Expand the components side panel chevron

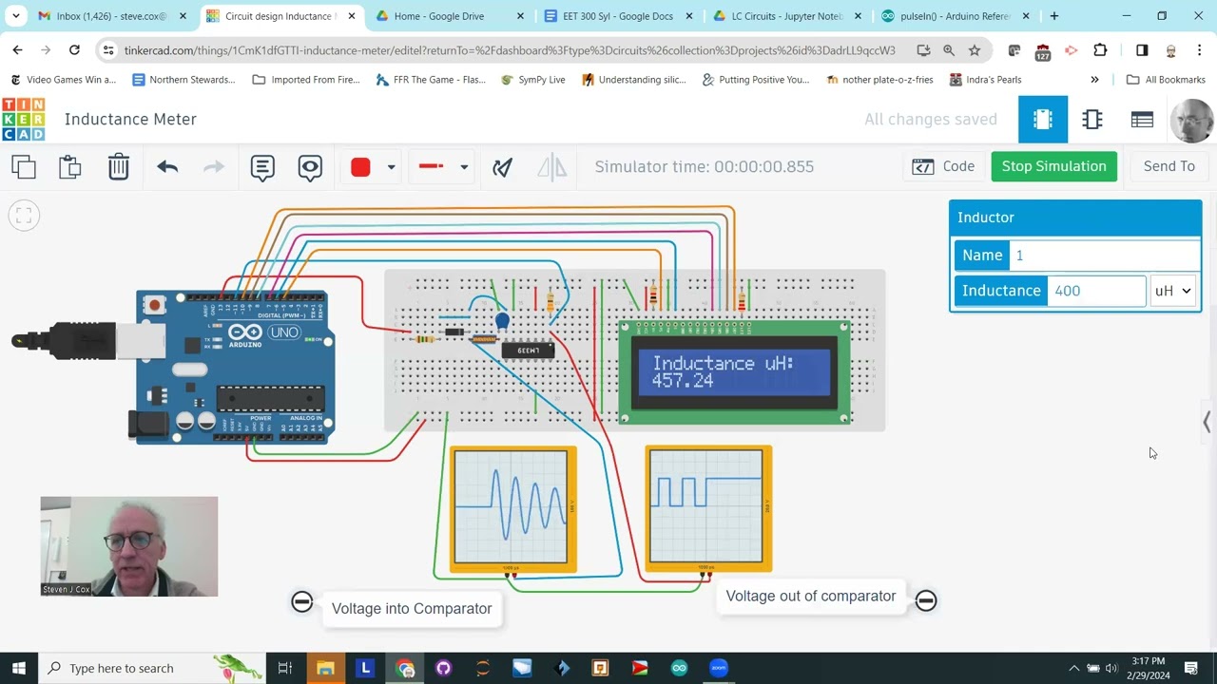(1207, 422)
